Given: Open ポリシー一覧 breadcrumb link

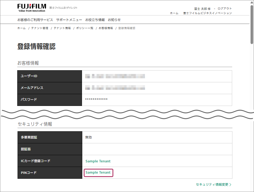Looking at the screenshot, I should 85,28.
